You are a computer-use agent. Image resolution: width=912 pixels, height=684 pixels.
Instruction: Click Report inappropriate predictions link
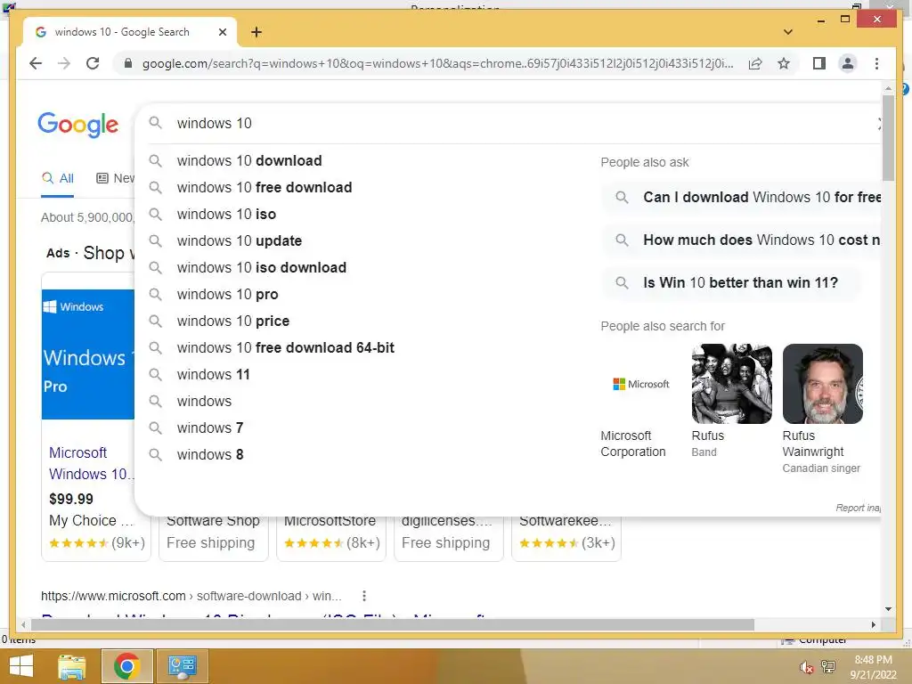[858, 508]
